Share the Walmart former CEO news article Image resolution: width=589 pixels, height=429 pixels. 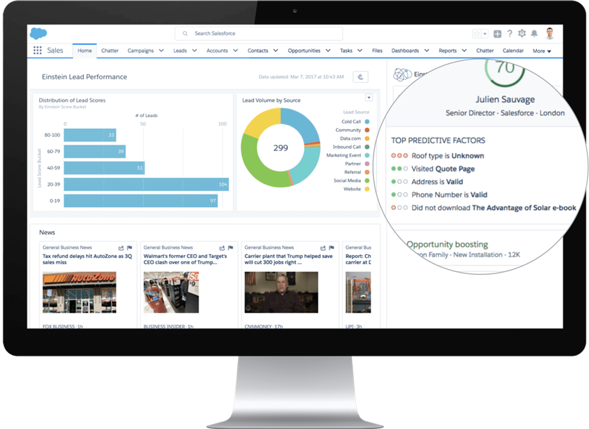point(222,248)
